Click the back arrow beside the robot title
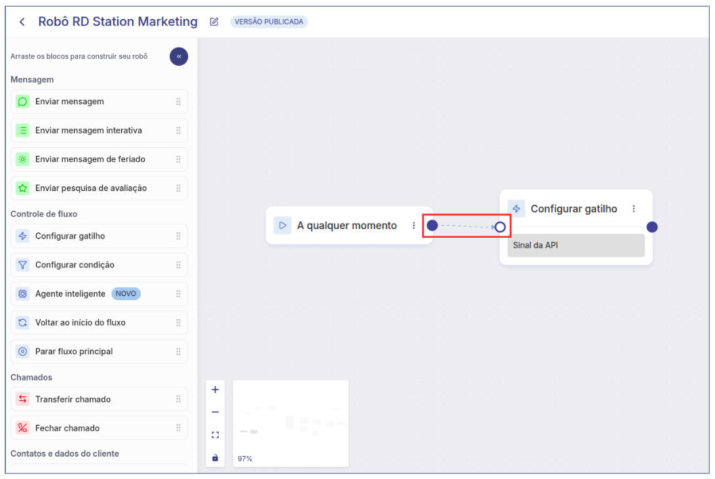 pos(22,22)
